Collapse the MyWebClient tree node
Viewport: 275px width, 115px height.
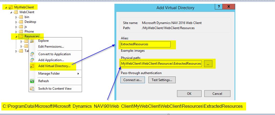(x=6, y=8)
